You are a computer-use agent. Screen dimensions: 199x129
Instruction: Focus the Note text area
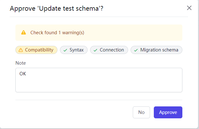click(99, 80)
